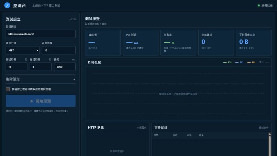Click the 進階設定 section header
277x156 pixels.
tap(41, 79)
